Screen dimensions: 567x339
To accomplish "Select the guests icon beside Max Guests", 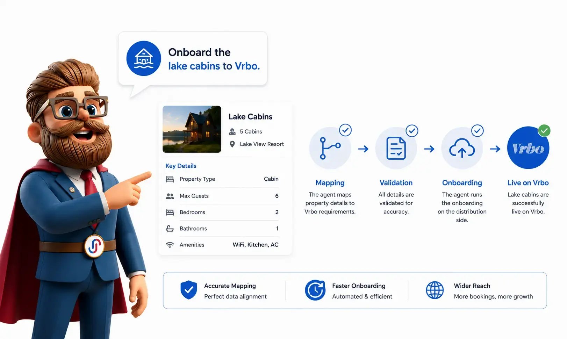I will (x=170, y=196).
